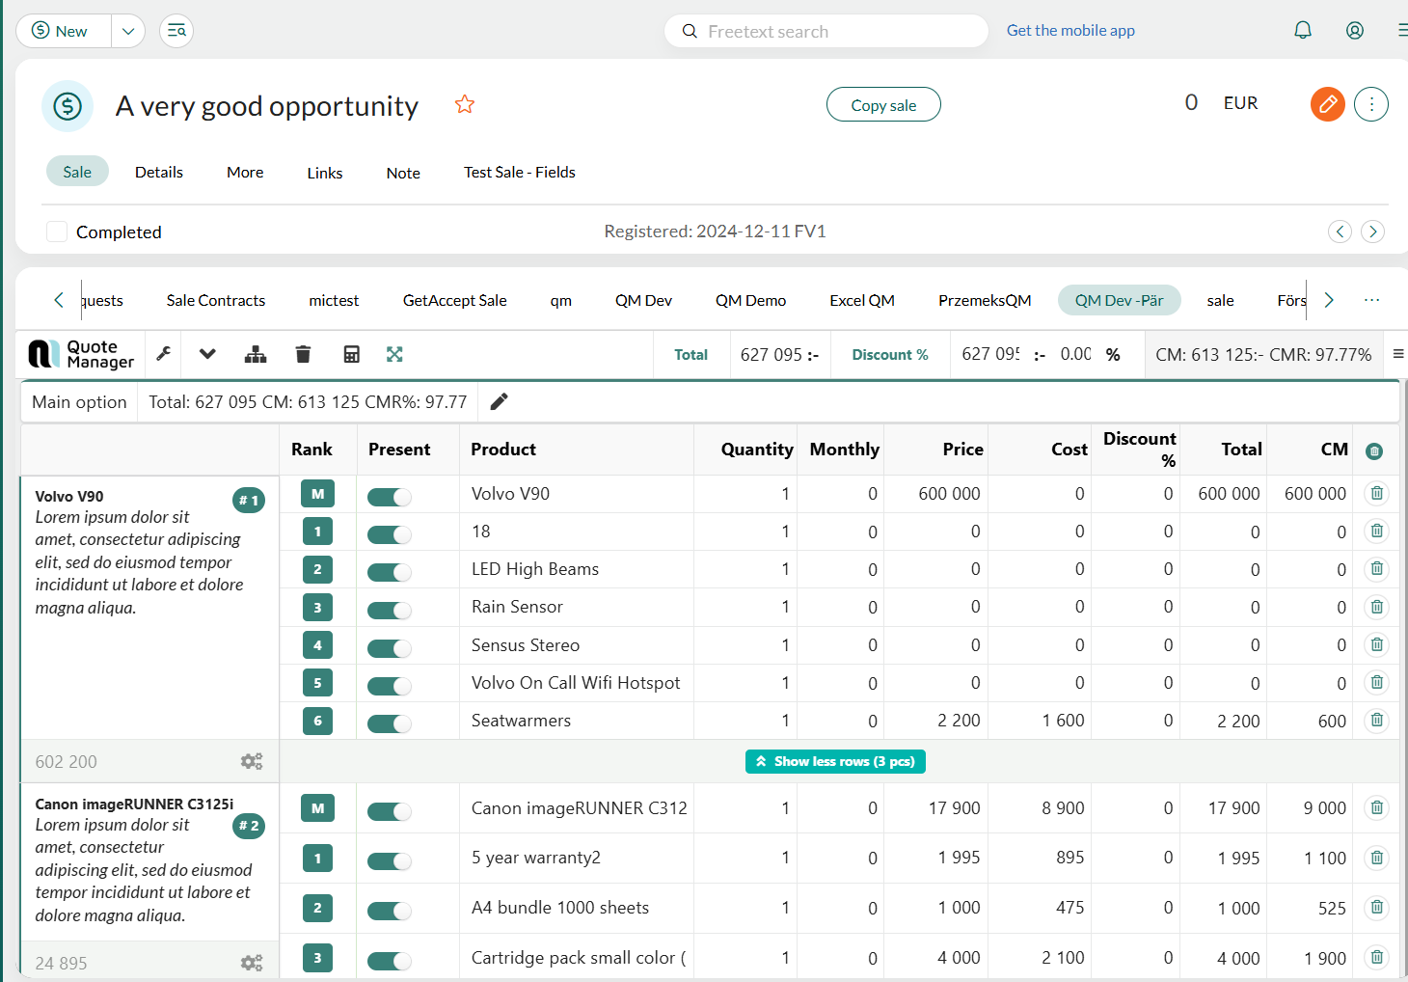Open the Quote Manager wrench settings

(x=164, y=354)
